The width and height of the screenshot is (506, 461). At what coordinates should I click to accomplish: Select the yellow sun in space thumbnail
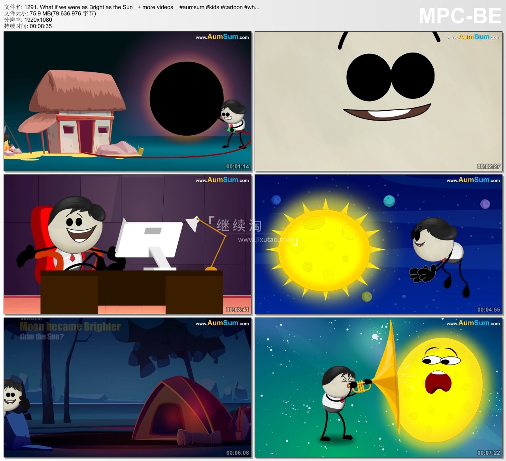pos(378,244)
